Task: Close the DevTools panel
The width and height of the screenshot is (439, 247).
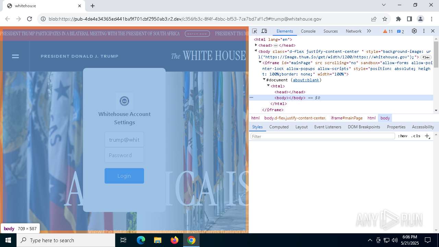Action: tap(433, 31)
